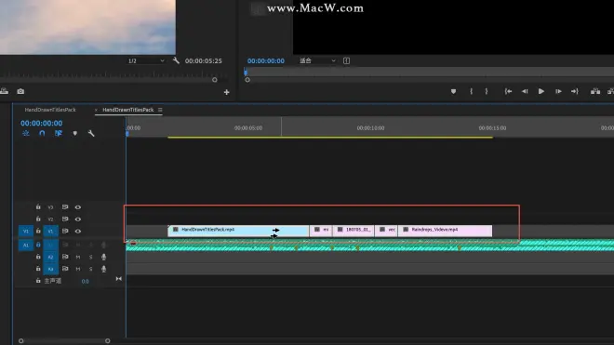Open the HandDrawnTitlesPack sequence panel menu

coord(160,110)
